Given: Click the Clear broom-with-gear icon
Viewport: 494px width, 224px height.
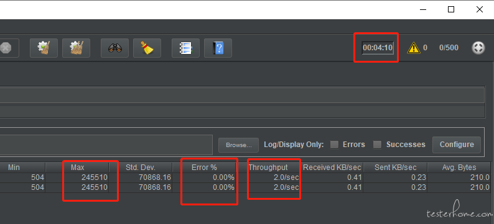Looking at the screenshot, I should click(44, 48).
